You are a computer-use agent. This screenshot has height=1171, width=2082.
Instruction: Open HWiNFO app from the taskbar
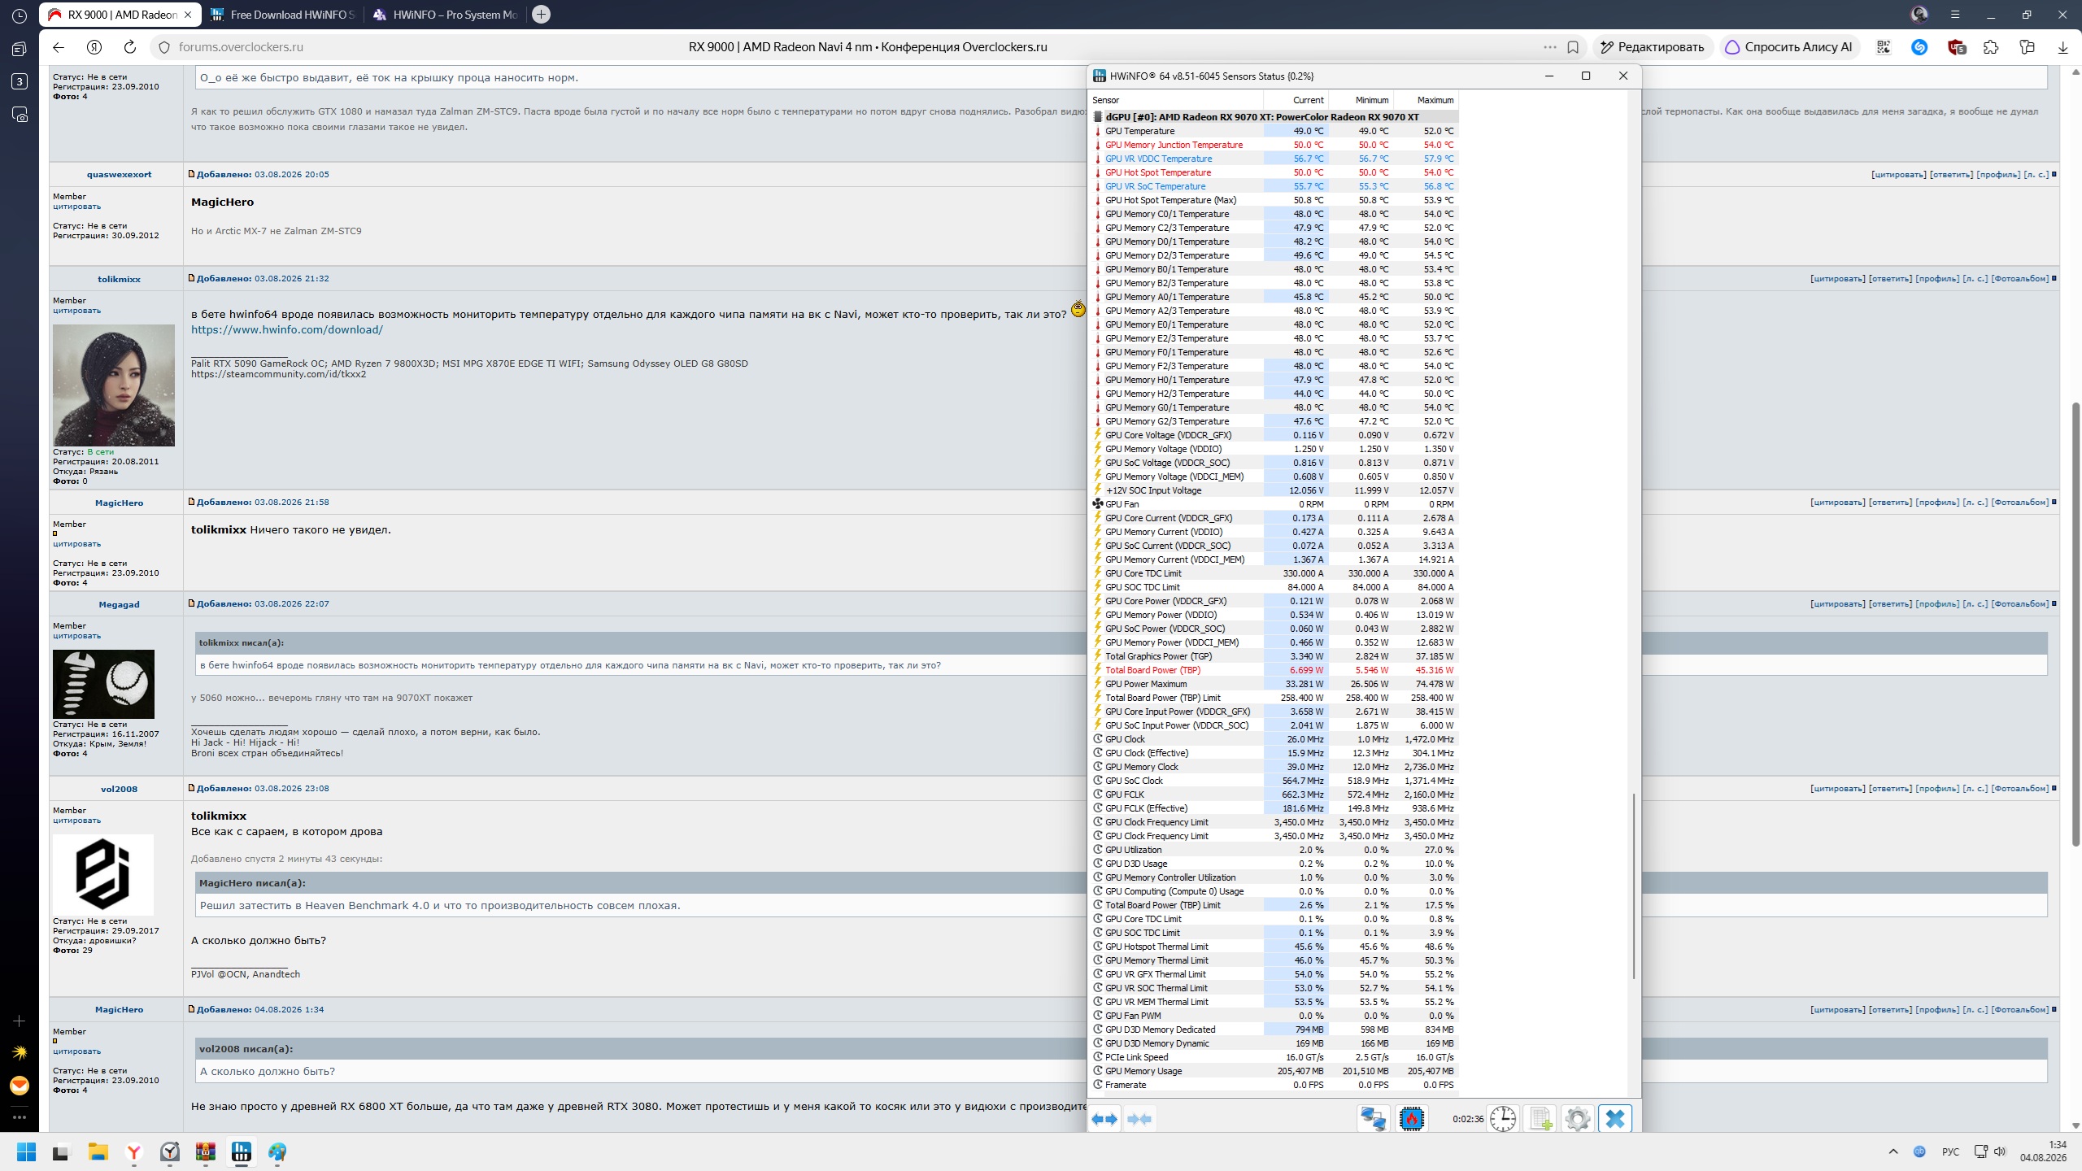click(x=242, y=1151)
